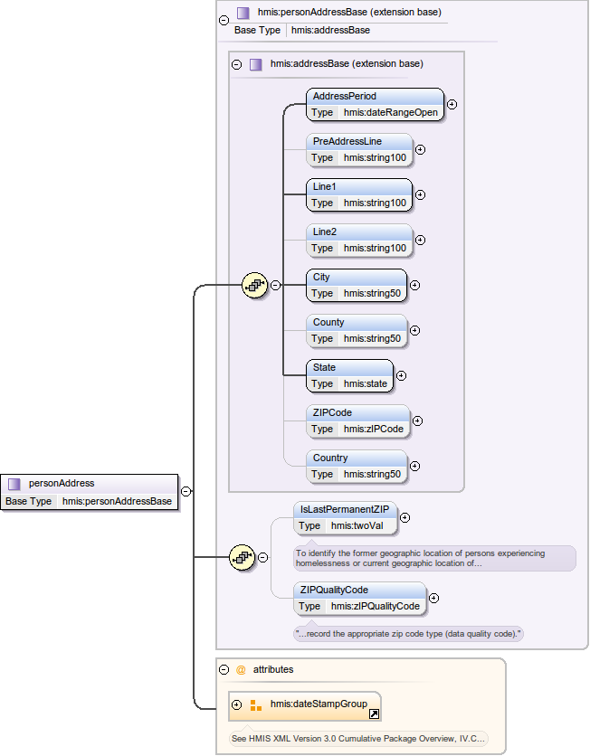Click the upper sequence compositor icon

pos(254,285)
